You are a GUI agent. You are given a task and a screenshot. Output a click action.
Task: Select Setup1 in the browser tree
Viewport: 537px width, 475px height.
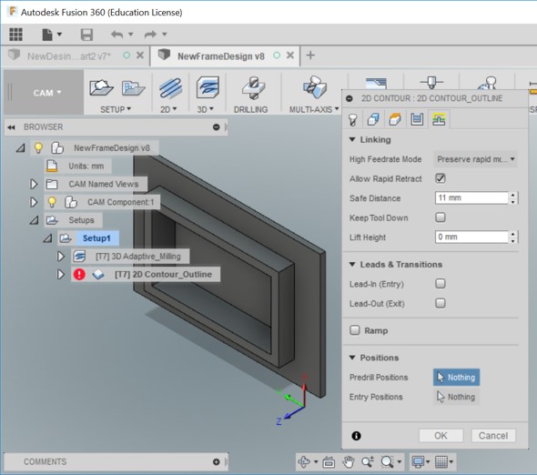tap(96, 238)
